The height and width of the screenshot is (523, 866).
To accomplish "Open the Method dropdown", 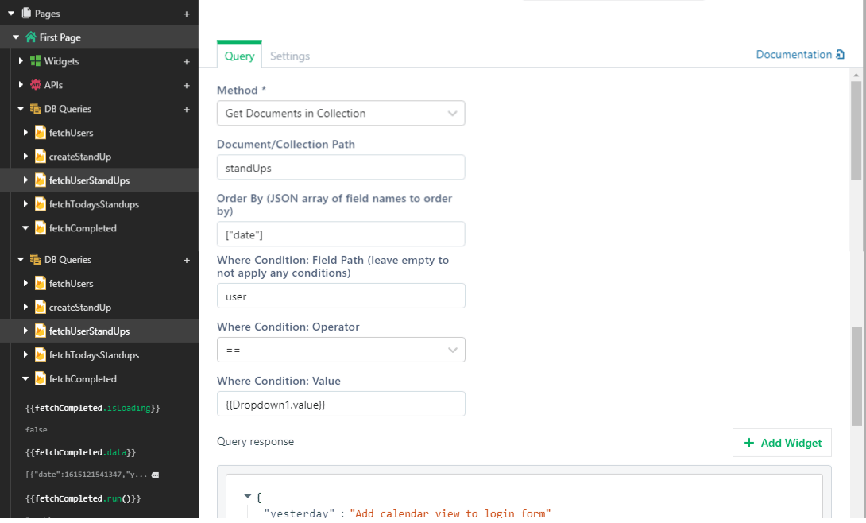I will (x=341, y=114).
